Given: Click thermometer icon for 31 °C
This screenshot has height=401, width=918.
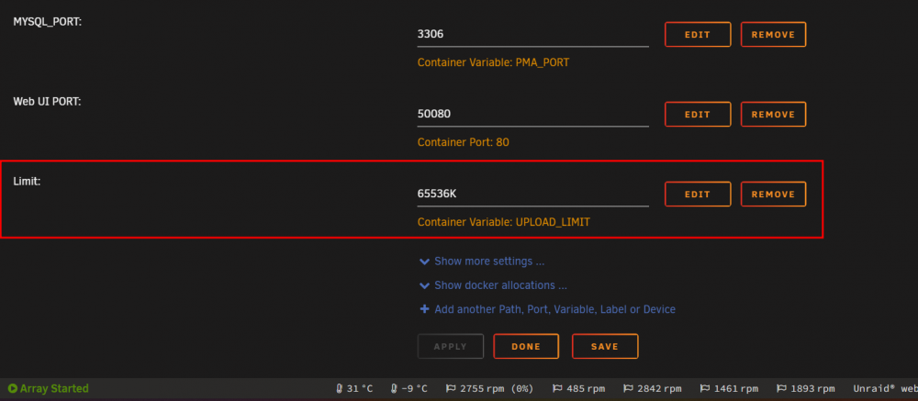Looking at the screenshot, I should [x=339, y=389].
